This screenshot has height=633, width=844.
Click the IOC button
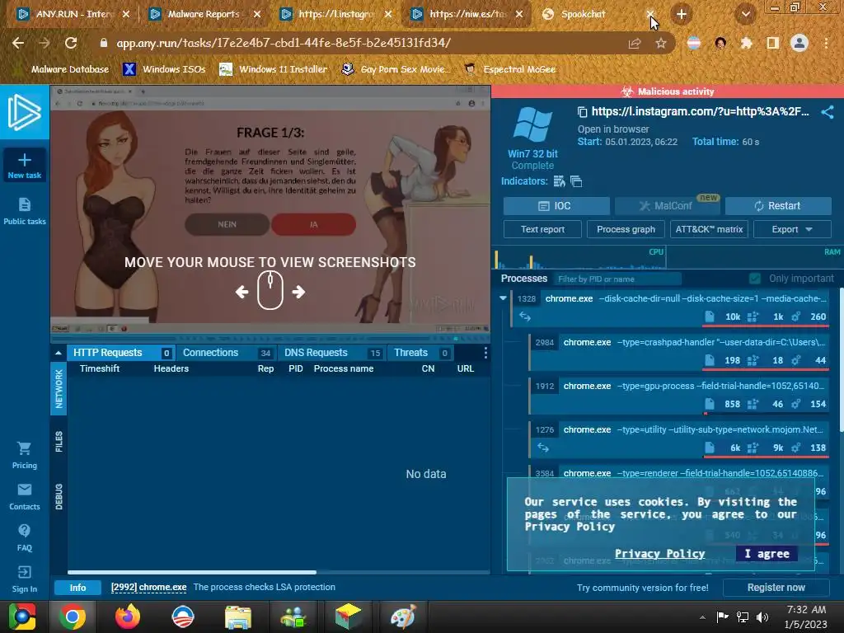[556, 205]
